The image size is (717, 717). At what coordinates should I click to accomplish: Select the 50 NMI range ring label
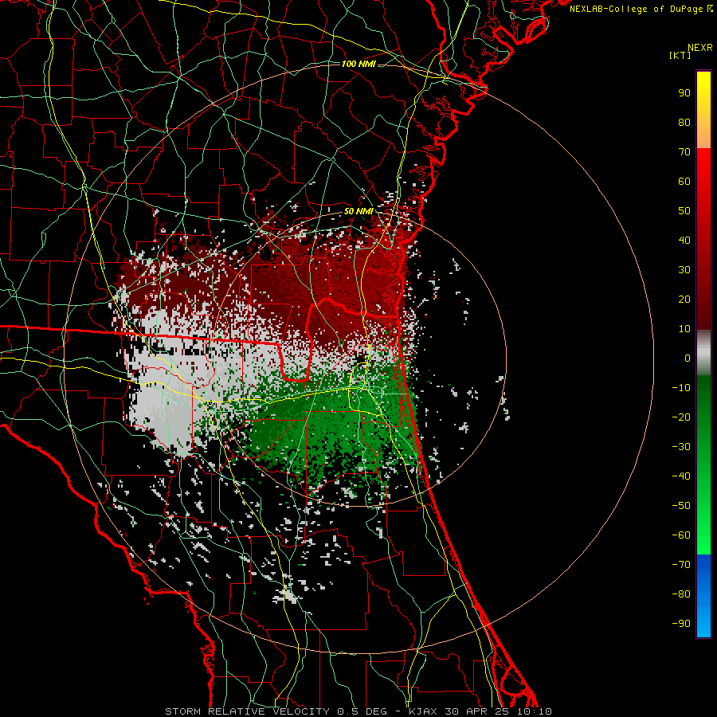point(358,212)
